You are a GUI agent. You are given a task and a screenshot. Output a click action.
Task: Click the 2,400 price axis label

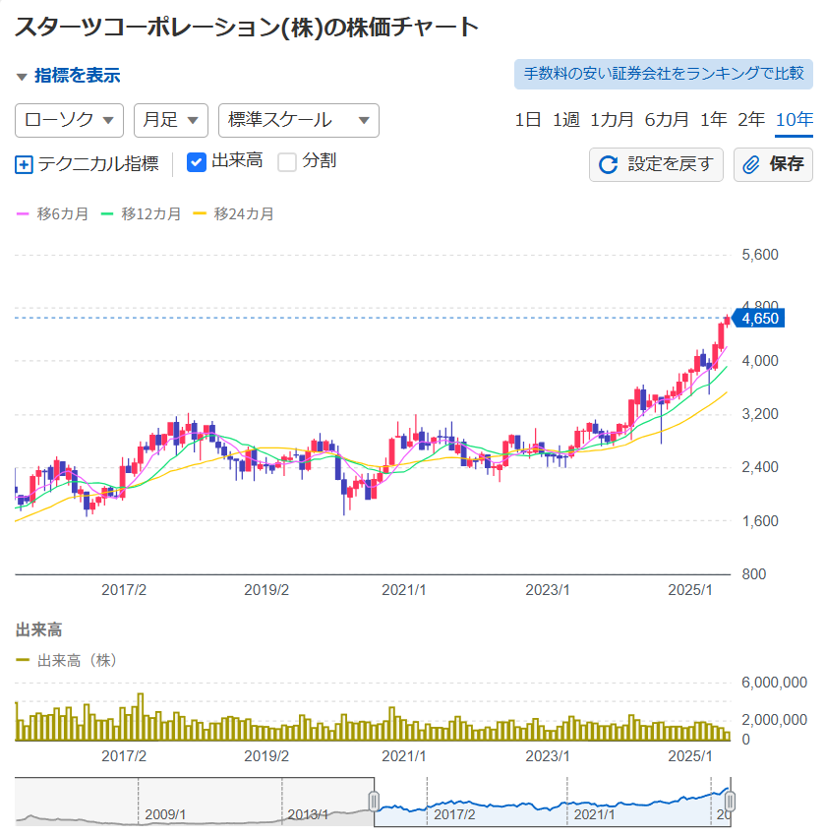[760, 467]
